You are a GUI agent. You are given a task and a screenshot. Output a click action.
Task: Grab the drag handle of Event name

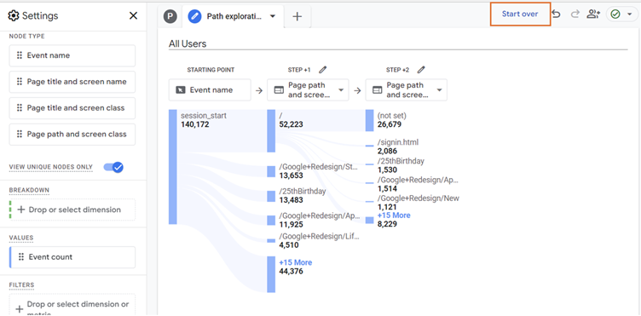click(x=20, y=55)
